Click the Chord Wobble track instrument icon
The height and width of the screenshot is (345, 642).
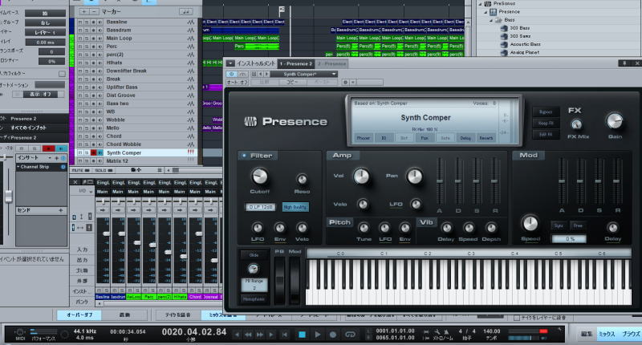pos(191,144)
